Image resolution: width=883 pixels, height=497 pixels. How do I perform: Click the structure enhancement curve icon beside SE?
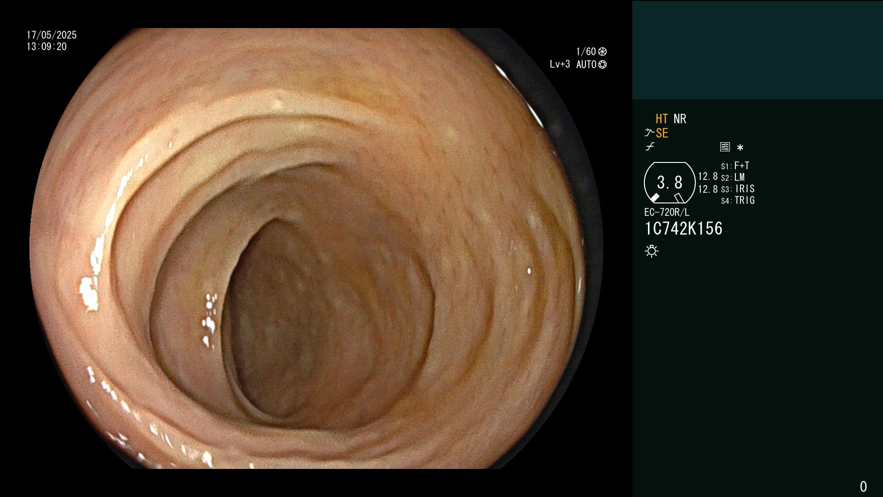click(649, 133)
